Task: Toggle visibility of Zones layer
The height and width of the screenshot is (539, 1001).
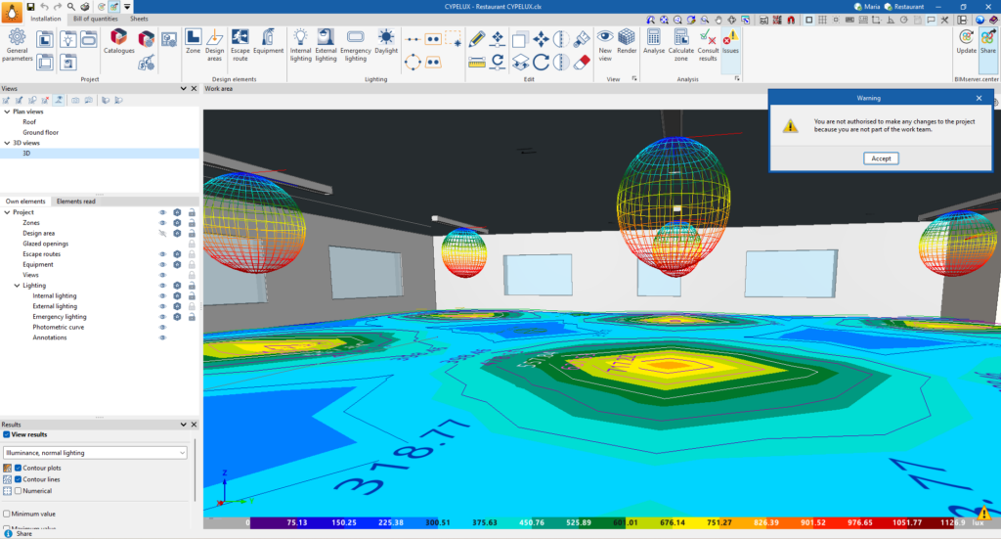Action: 163,223
